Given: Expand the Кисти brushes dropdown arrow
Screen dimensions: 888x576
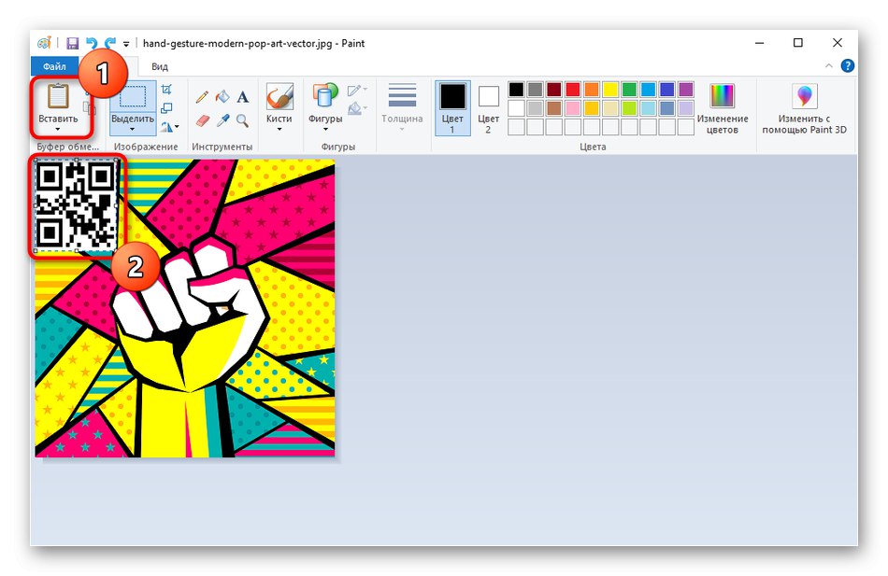Looking at the screenshot, I should tap(279, 130).
